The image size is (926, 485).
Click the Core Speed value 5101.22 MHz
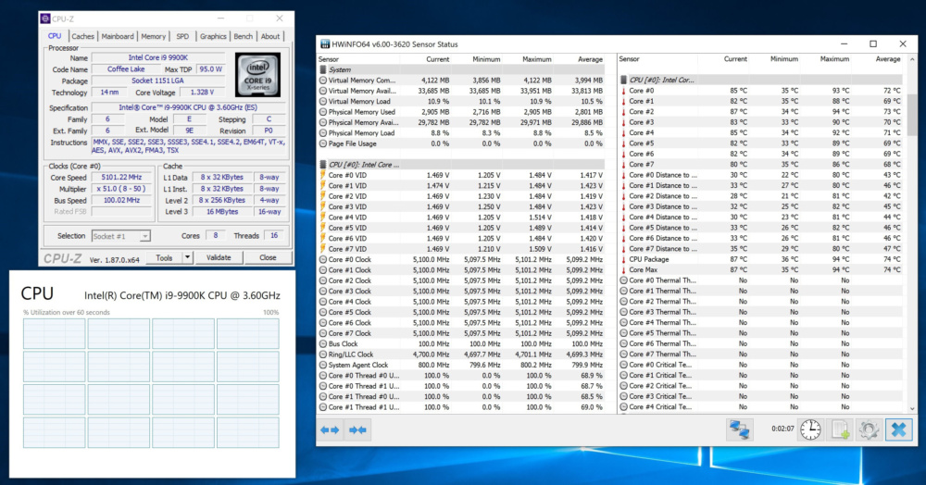point(121,177)
